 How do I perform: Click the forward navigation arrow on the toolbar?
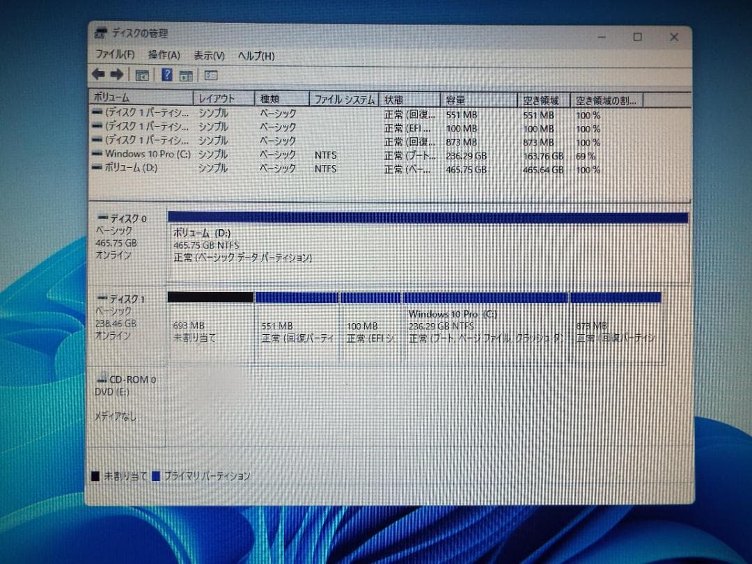[116, 74]
